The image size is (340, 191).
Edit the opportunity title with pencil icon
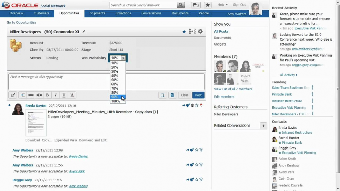click(x=84, y=32)
